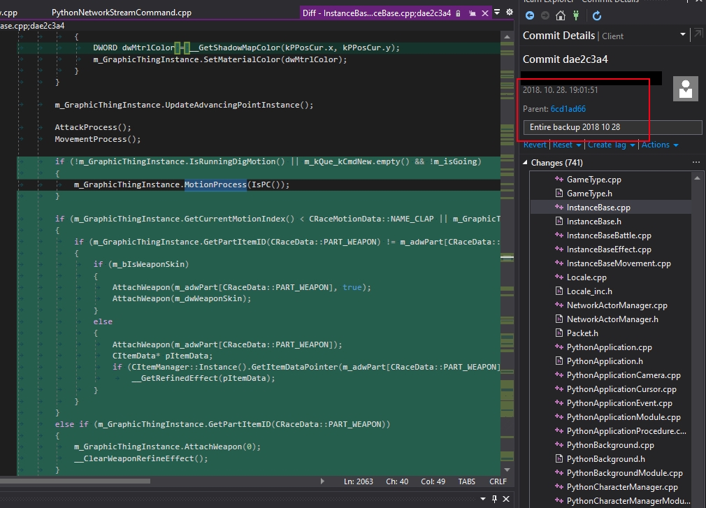Click the NetworkActorManager.h header icon
This screenshot has height=508, width=706.
[559, 319]
